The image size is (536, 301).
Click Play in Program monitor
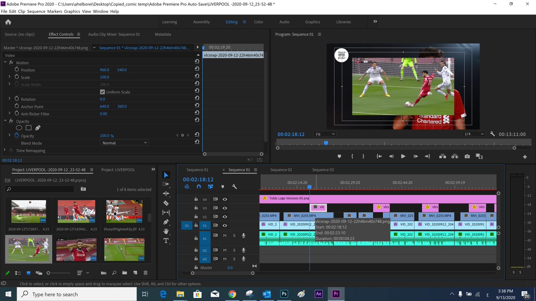tap(403, 156)
